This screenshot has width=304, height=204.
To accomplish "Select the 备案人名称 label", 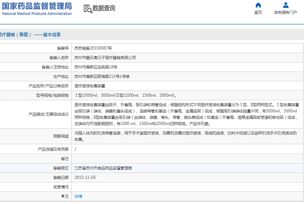I will [x=59, y=58].
